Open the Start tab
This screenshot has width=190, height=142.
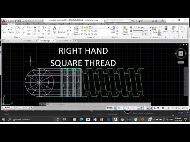point(8,41)
